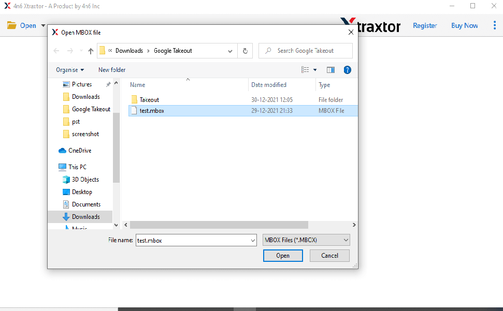Click the date 30-12-2021 12:05 cell

272,99
